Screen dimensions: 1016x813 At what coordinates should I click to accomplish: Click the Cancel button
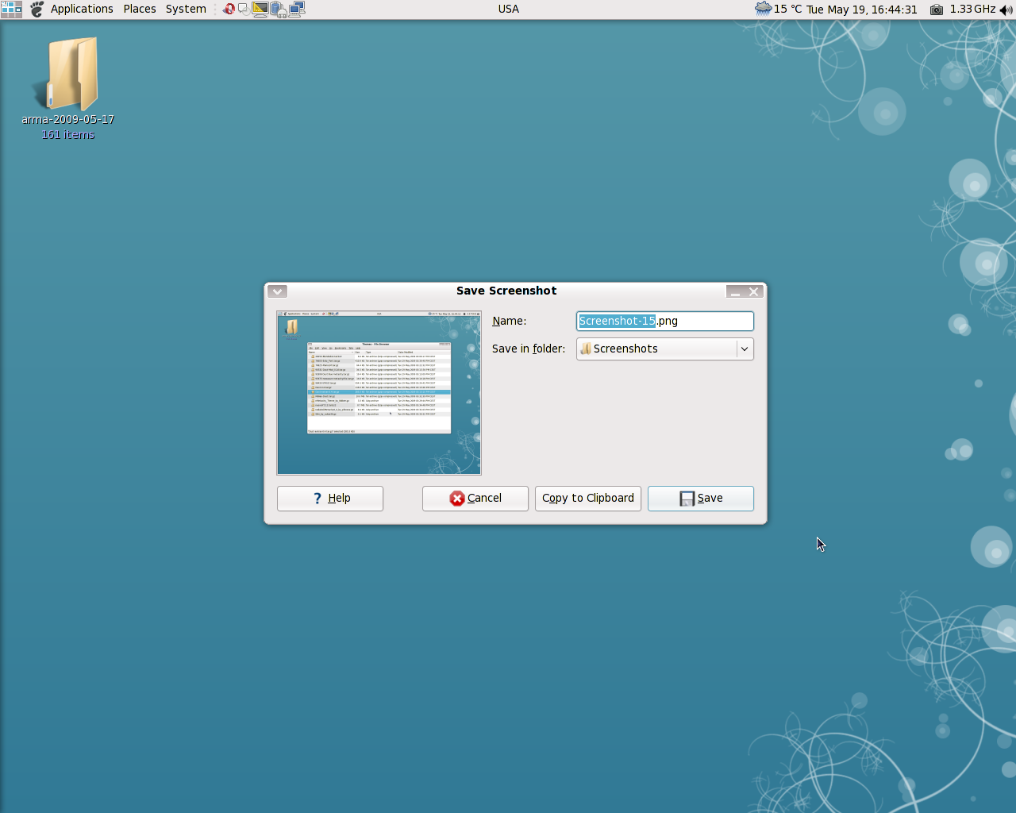click(x=475, y=499)
